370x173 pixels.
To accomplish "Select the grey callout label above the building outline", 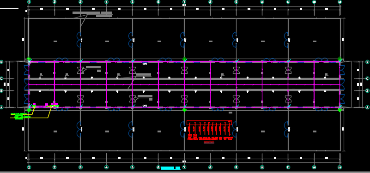I will [x=92, y=14].
